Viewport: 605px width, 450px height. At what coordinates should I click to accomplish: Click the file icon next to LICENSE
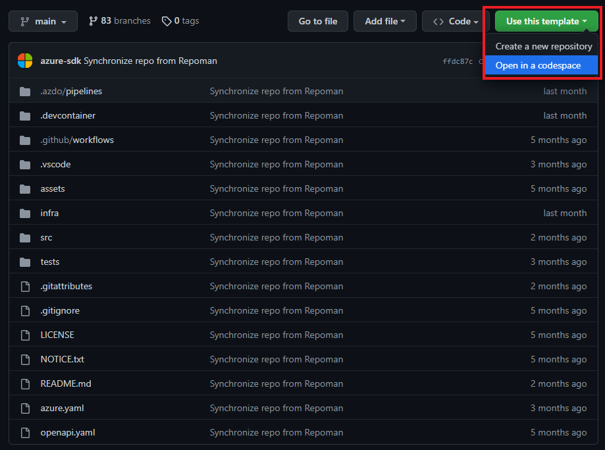pos(24,334)
